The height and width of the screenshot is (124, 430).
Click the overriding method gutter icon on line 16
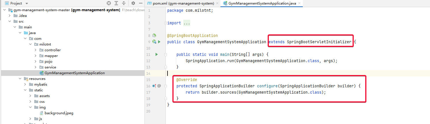pyautogui.click(x=154, y=86)
